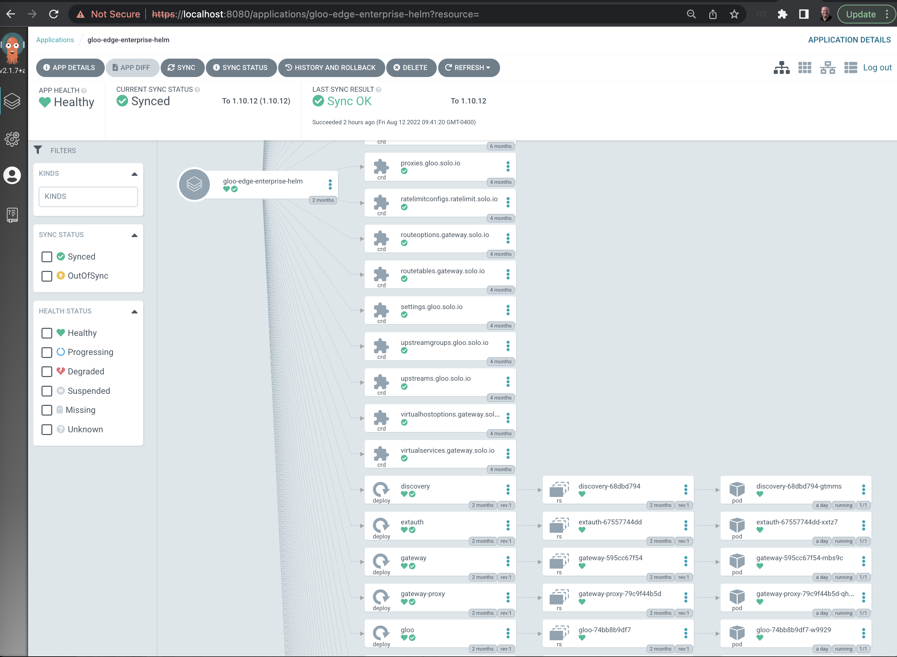This screenshot has width=897, height=657.
Task: Open Settings via the gears sidebar icon
Action: pyautogui.click(x=12, y=139)
